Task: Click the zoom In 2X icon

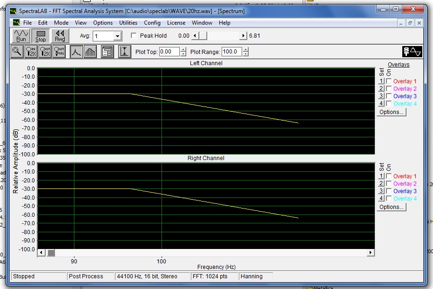Action: point(31,52)
